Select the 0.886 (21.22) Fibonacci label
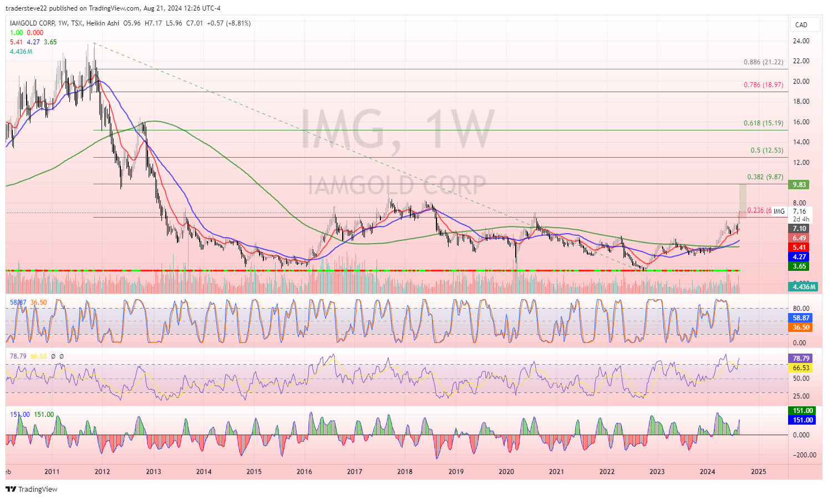The image size is (828, 499). tap(764, 62)
